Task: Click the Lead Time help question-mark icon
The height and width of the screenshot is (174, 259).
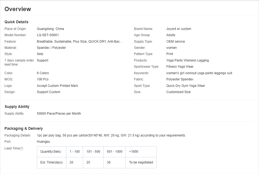Action: click(x=21, y=149)
